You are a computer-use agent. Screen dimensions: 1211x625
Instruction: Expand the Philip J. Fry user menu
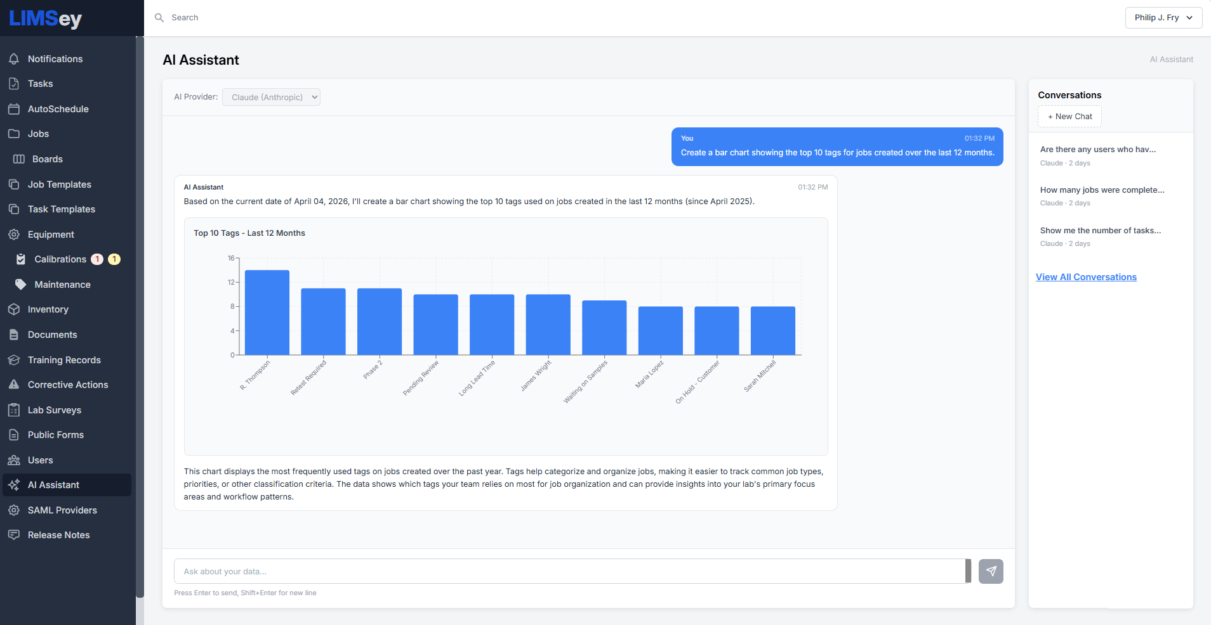[1163, 18]
